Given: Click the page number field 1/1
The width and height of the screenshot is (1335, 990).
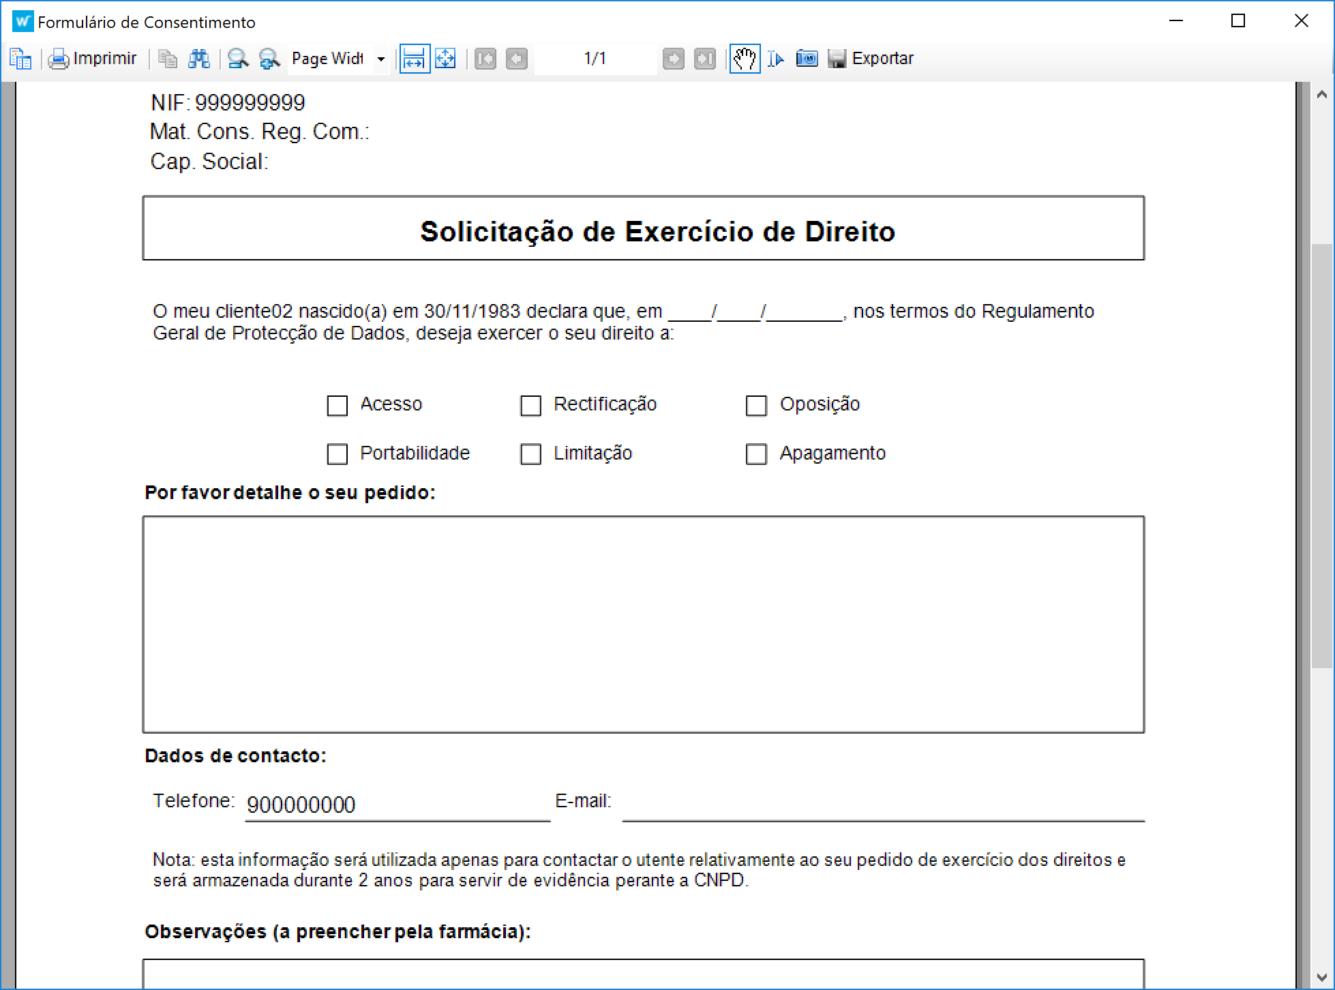Looking at the screenshot, I should point(595,59).
